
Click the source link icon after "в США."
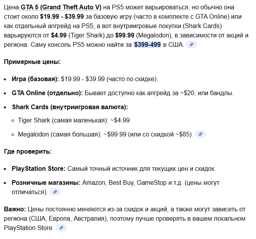(191, 44)
